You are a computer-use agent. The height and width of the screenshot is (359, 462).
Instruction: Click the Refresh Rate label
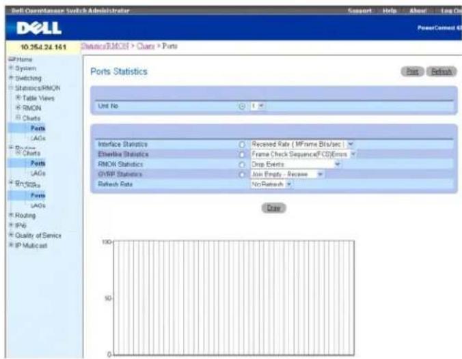point(116,184)
